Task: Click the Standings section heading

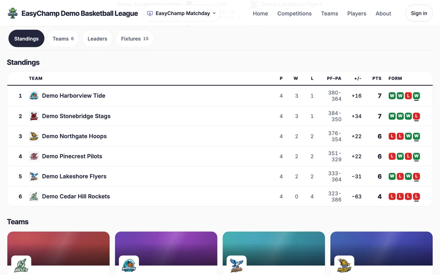Action: tap(23, 62)
